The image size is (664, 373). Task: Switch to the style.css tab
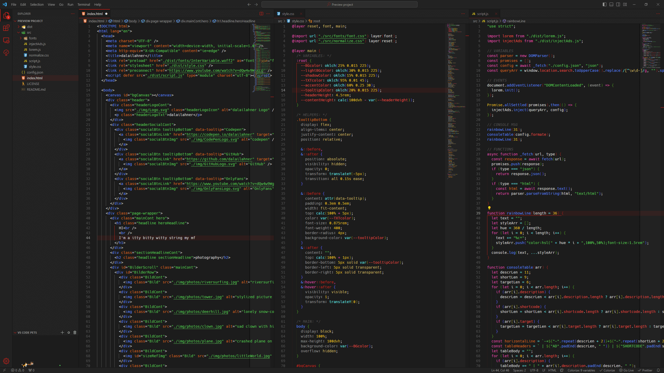coord(288,14)
